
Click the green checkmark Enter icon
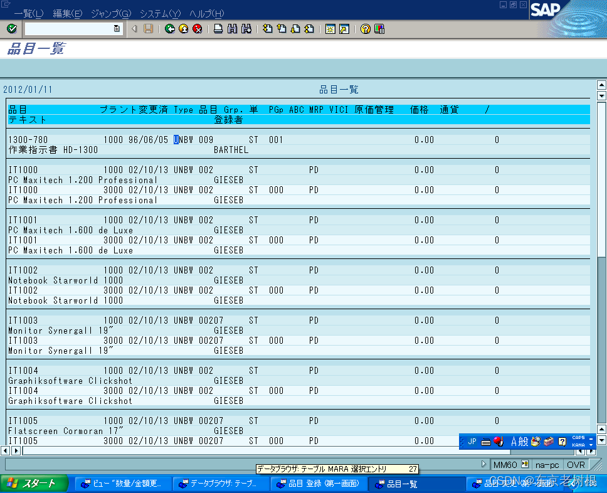click(12, 29)
